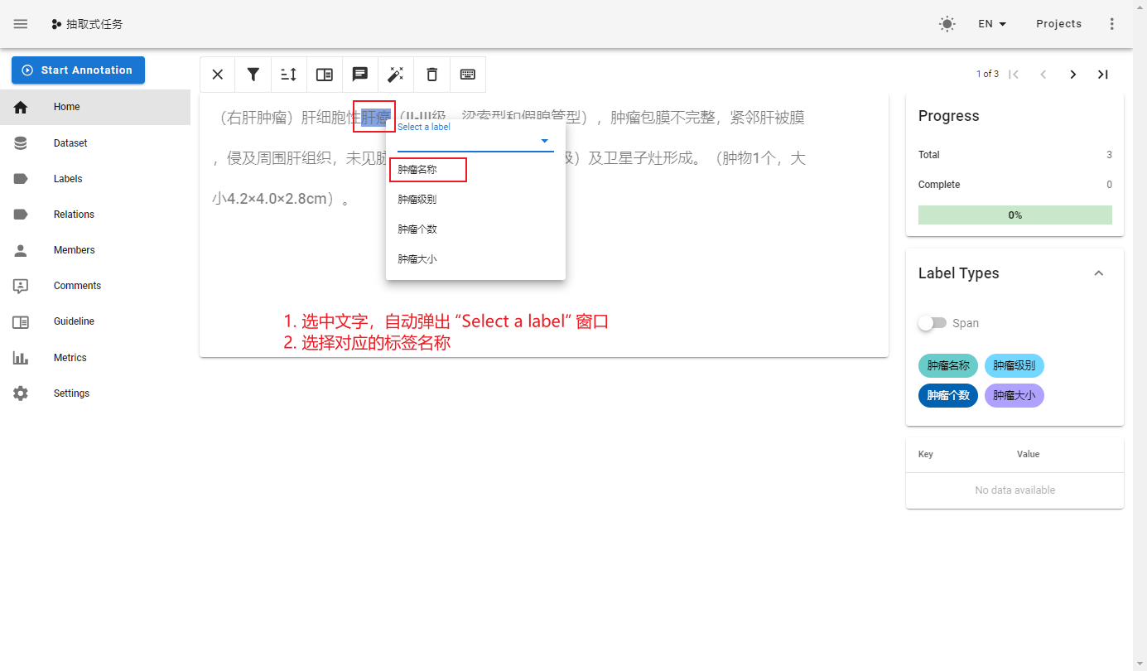Open the Comments page
The image size is (1147, 671).
pyautogui.click(x=95, y=286)
